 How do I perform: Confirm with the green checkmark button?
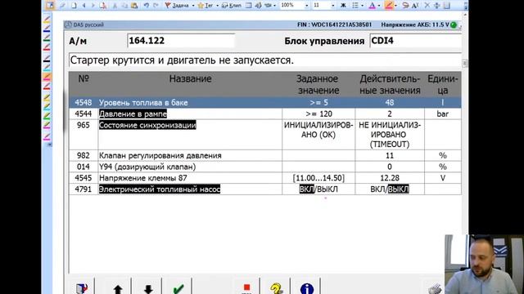(178, 288)
